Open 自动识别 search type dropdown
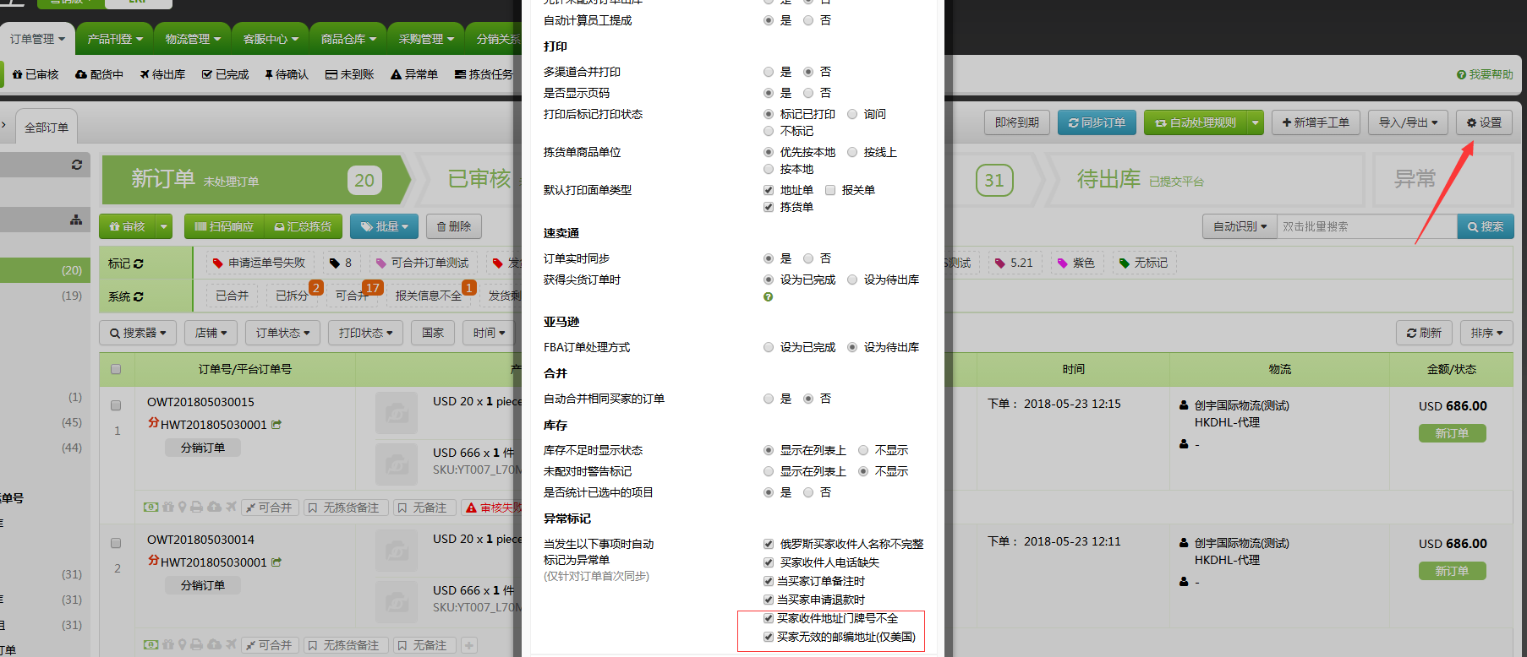Viewport: 1527px width, 657px height. tap(1240, 226)
